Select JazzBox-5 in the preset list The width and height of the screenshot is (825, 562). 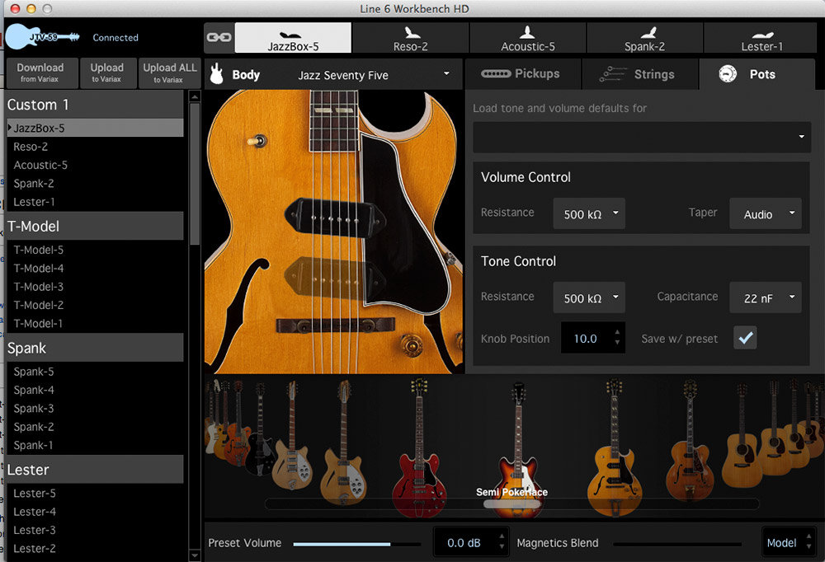(x=95, y=128)
